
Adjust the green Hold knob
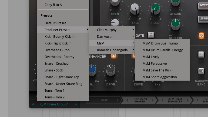click(x=156, y=9)
